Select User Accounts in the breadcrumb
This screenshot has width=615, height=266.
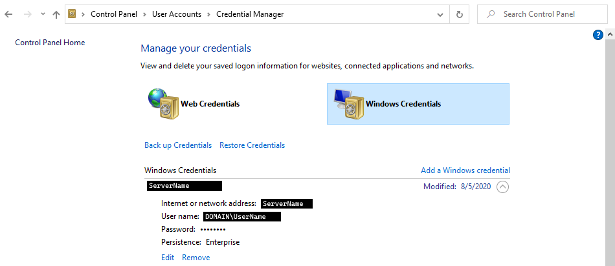click(176, 14)
